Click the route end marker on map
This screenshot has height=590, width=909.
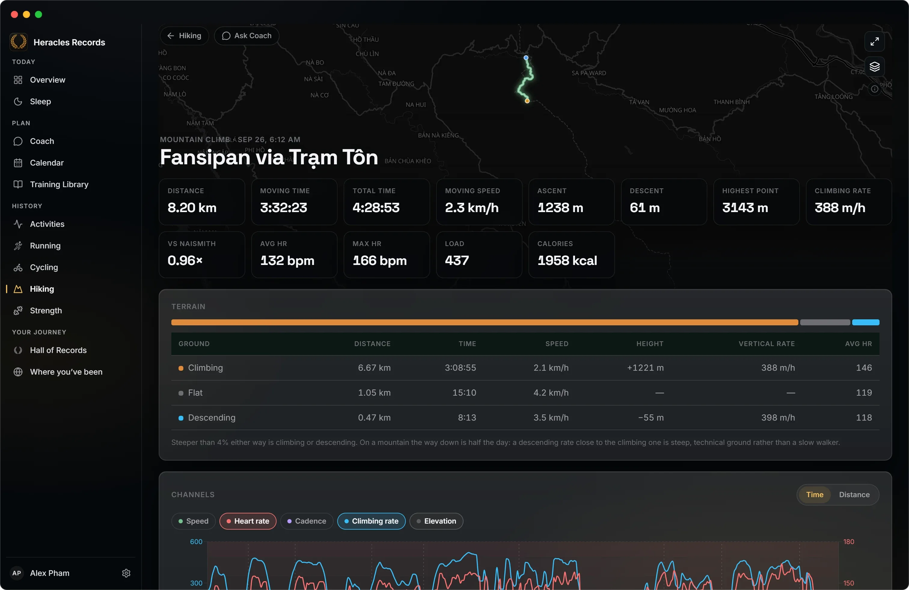527,101
